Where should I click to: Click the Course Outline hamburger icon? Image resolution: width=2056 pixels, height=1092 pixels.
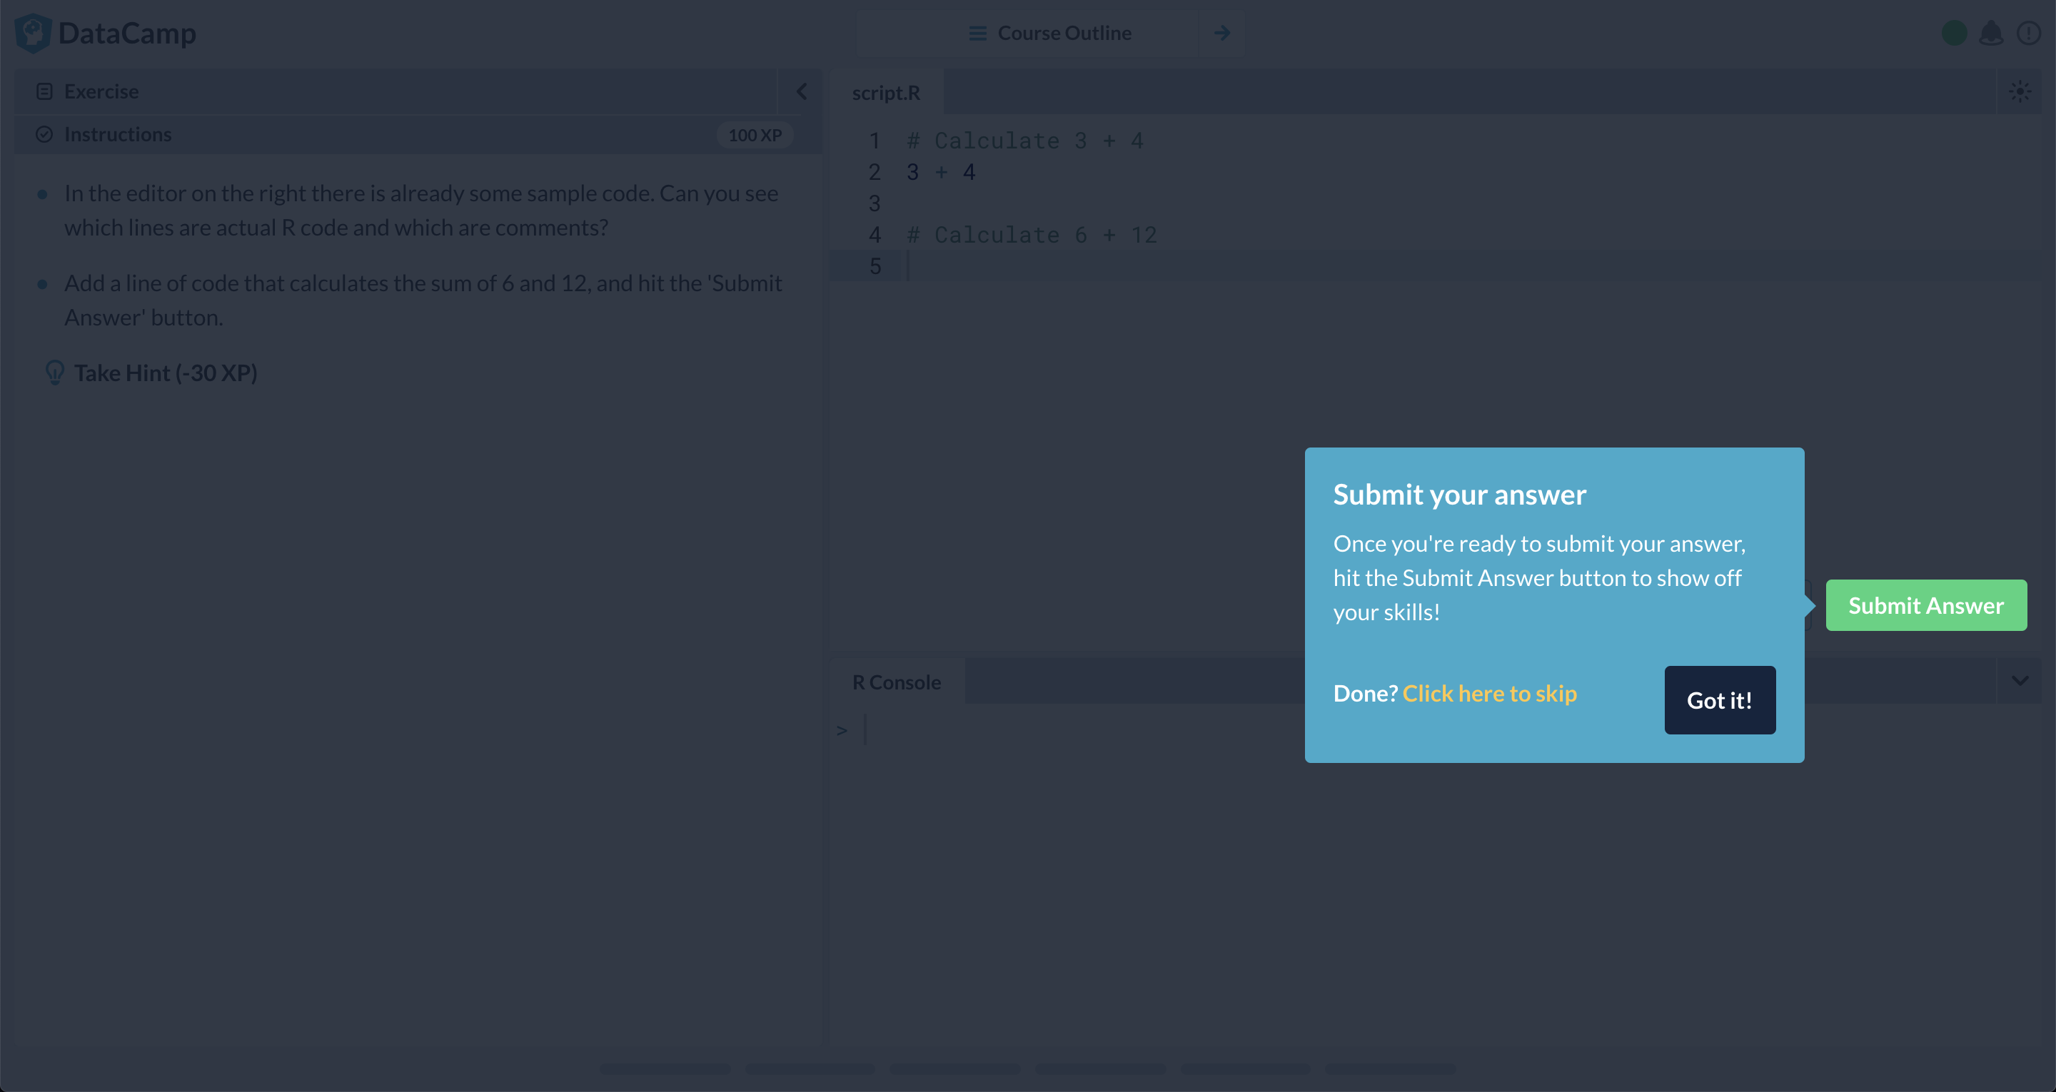click(978, 34)
